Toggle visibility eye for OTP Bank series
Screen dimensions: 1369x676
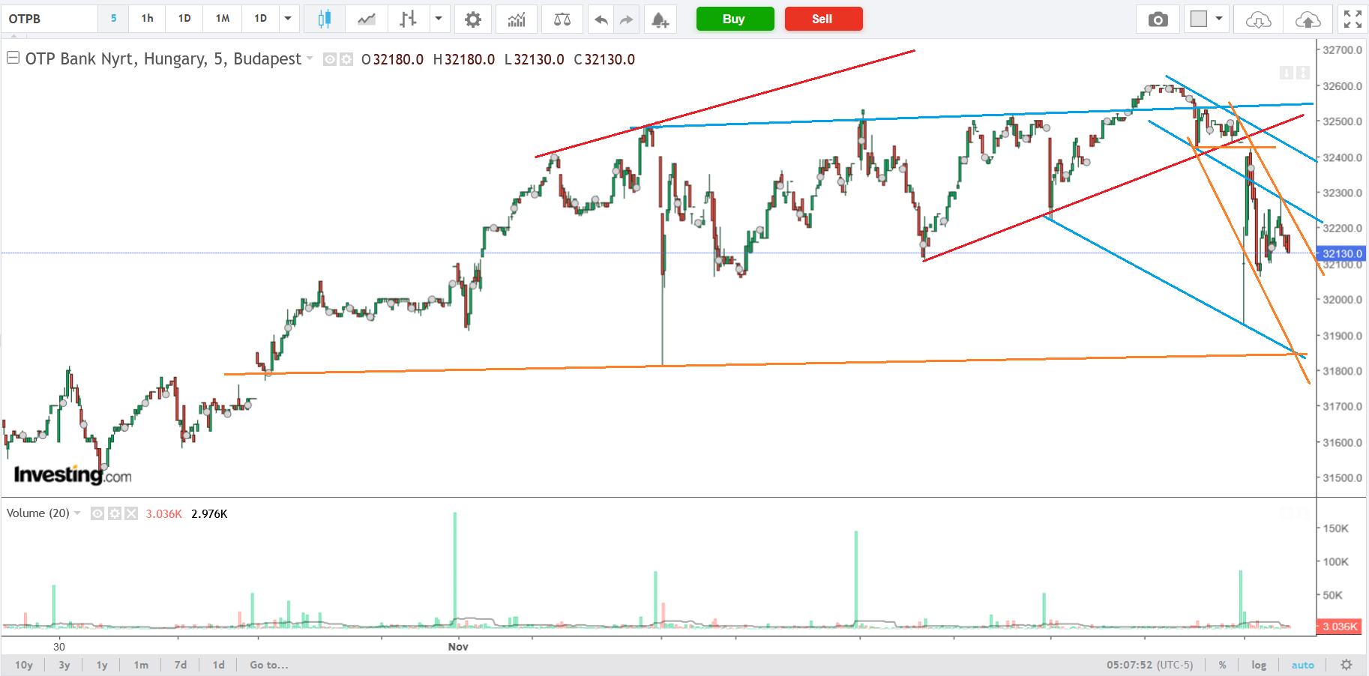click(x=330, y=59)
